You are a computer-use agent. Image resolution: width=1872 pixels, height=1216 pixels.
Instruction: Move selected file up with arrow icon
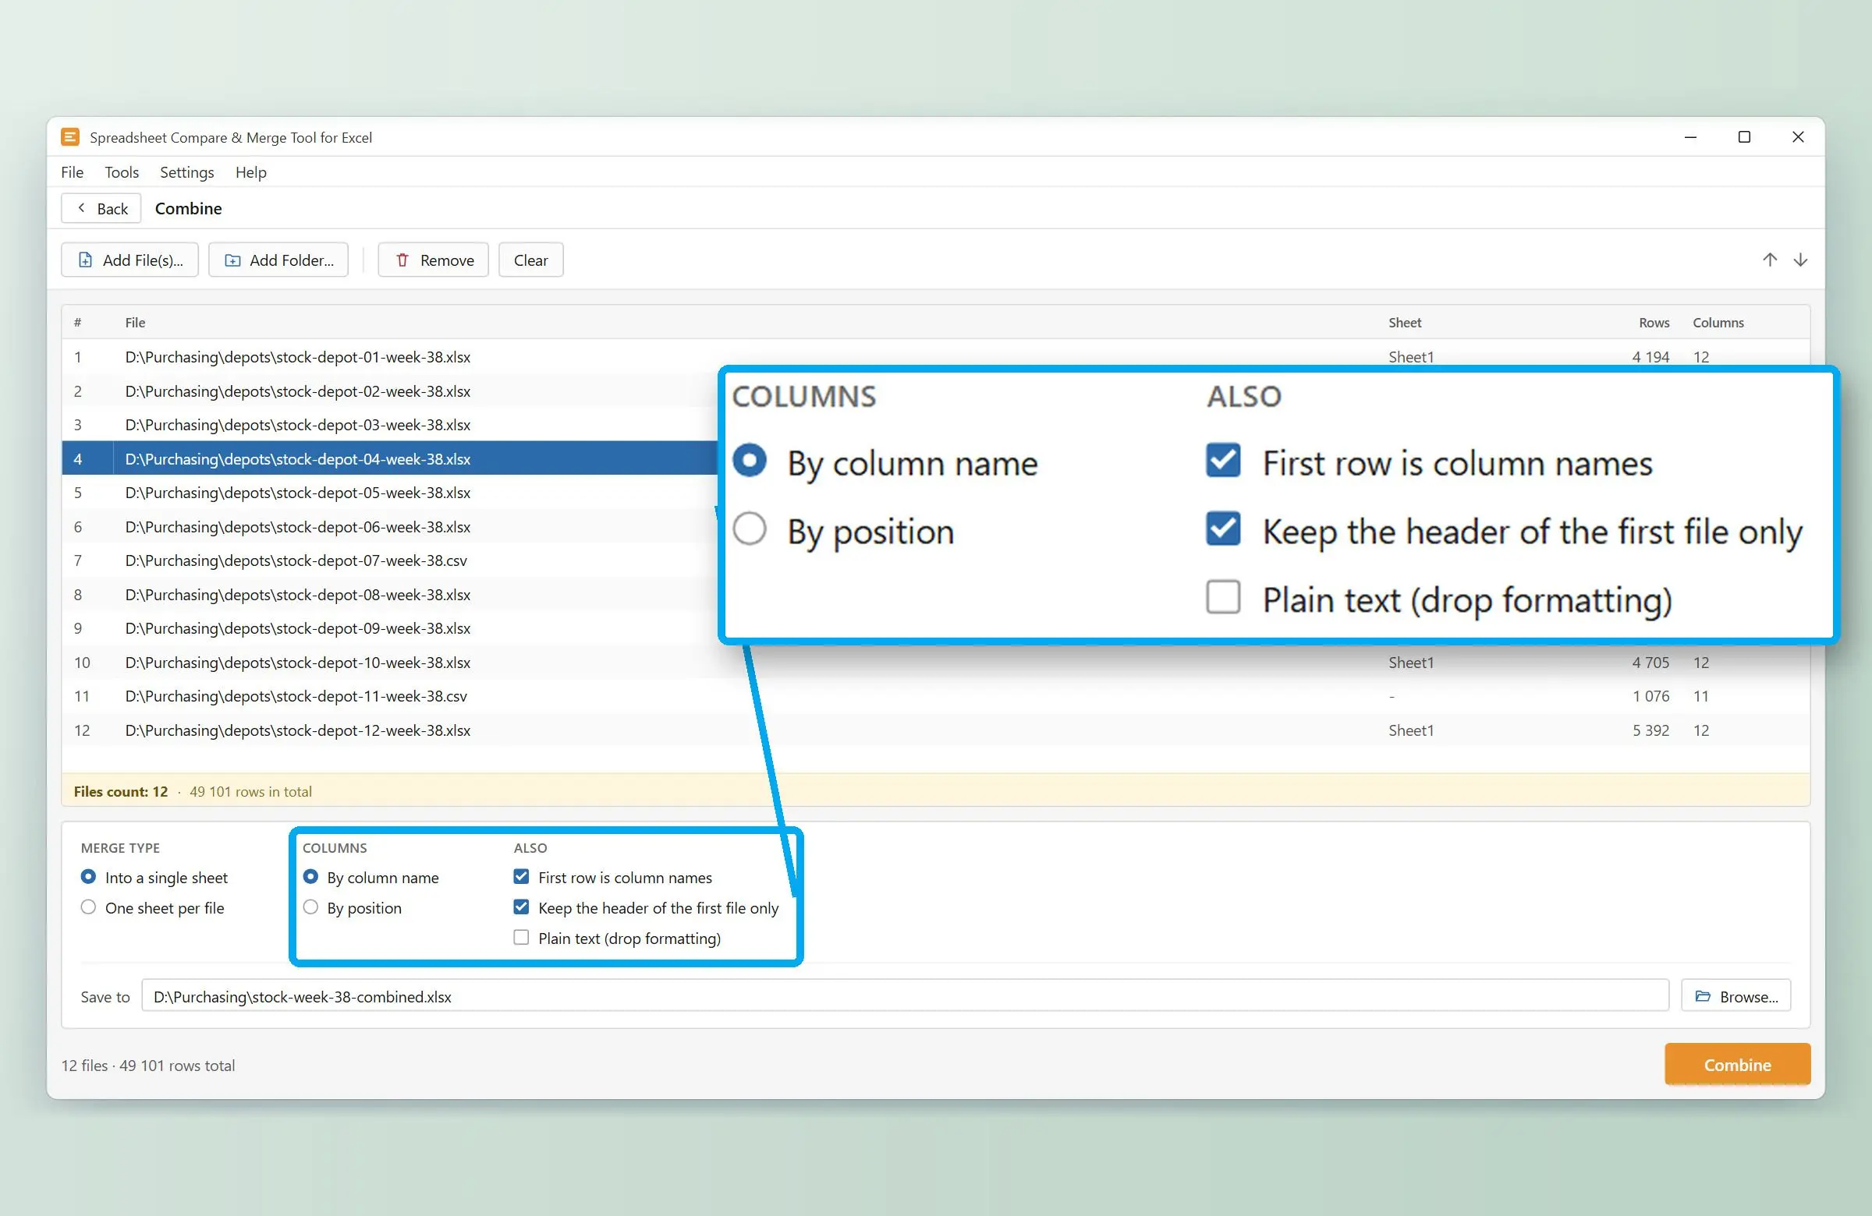coord(1769,260)
